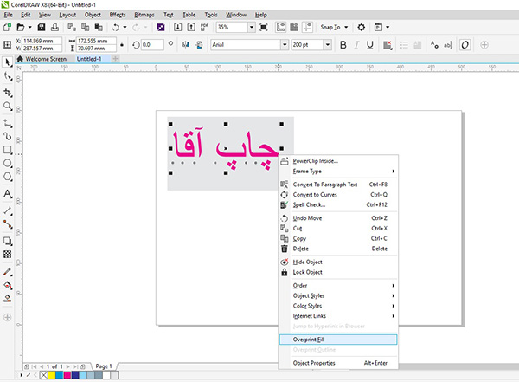Click the Page 1 tab

pos(104,366)
